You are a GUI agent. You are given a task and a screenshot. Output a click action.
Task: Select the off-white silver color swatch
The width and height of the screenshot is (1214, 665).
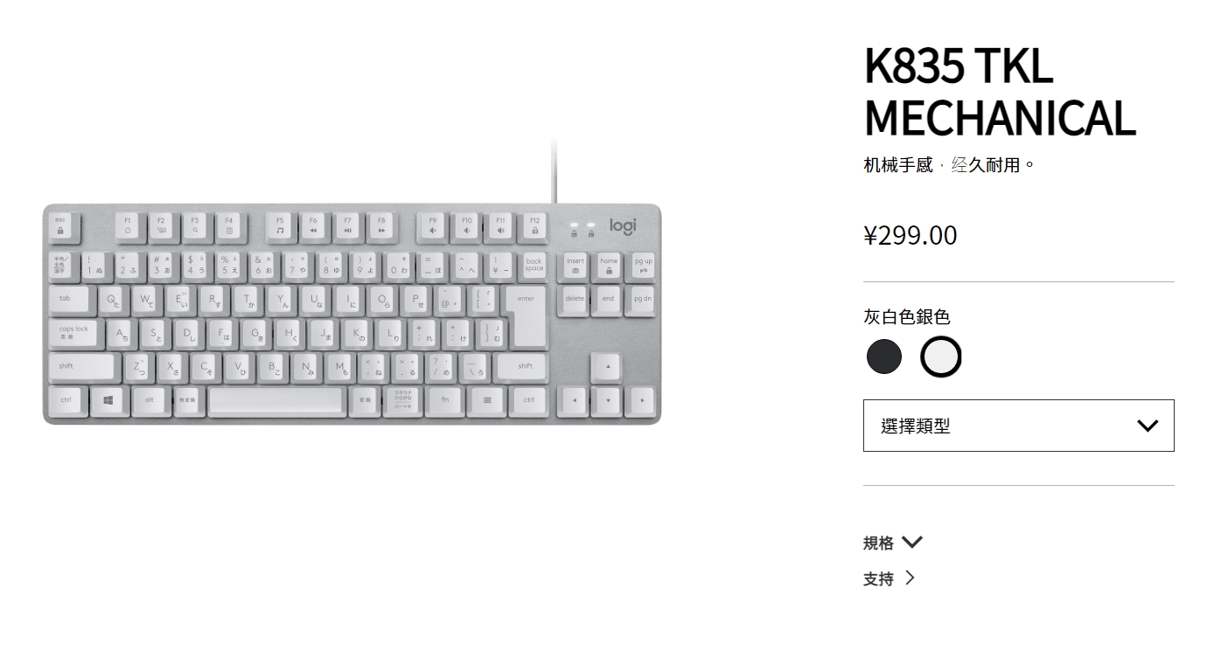(940, 357)
